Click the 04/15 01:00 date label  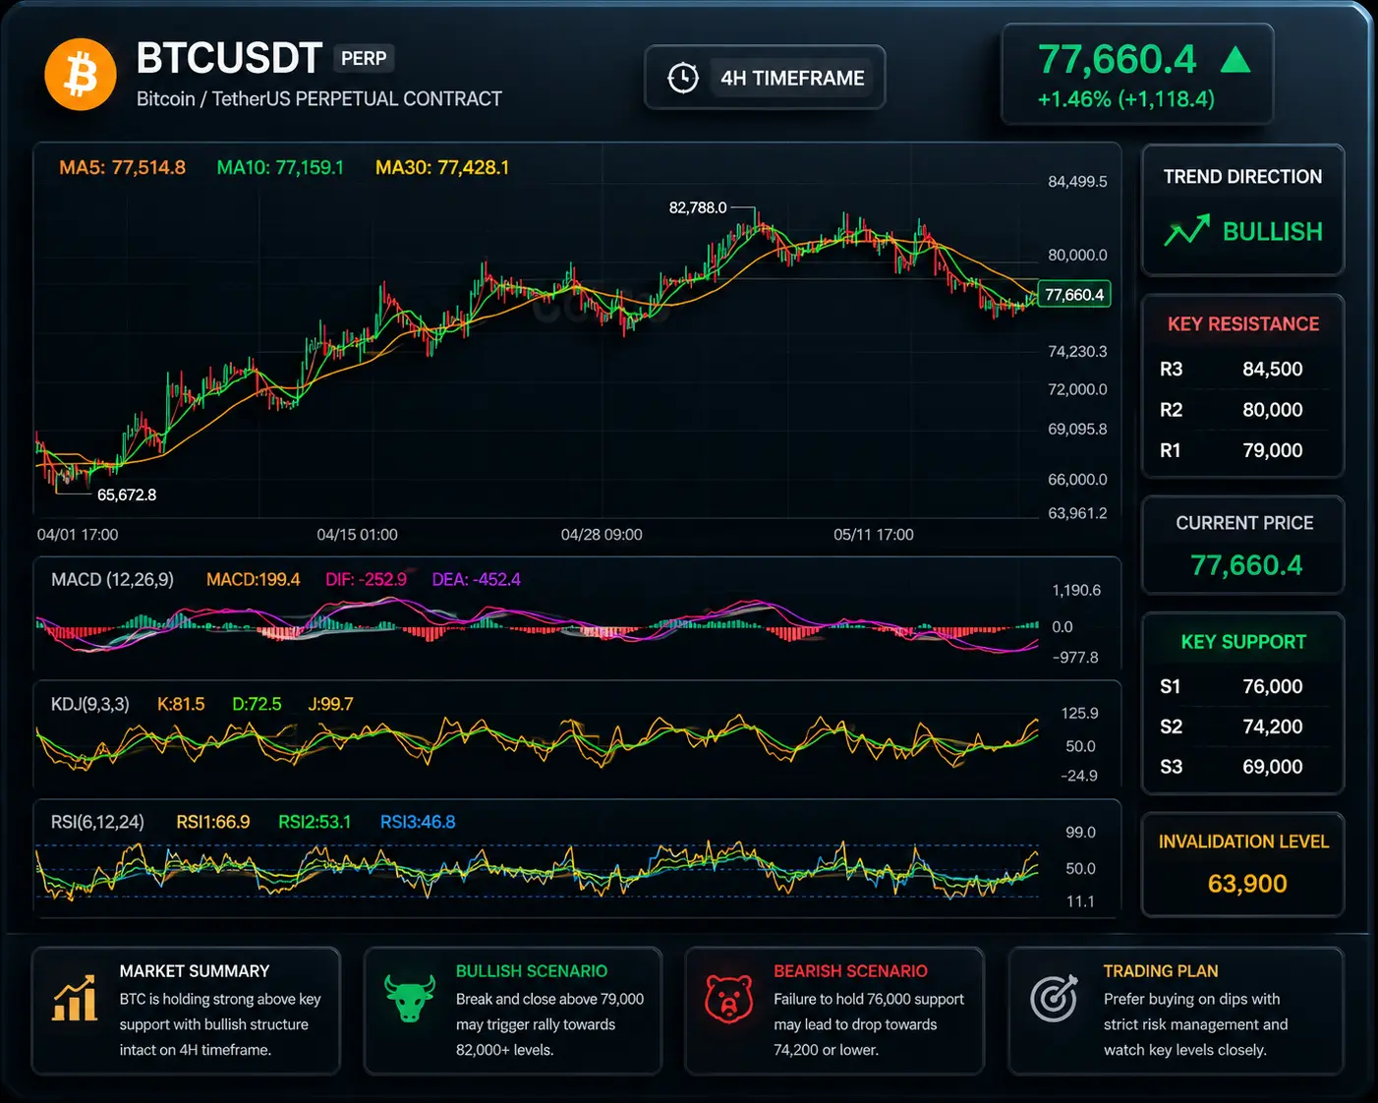357,535
